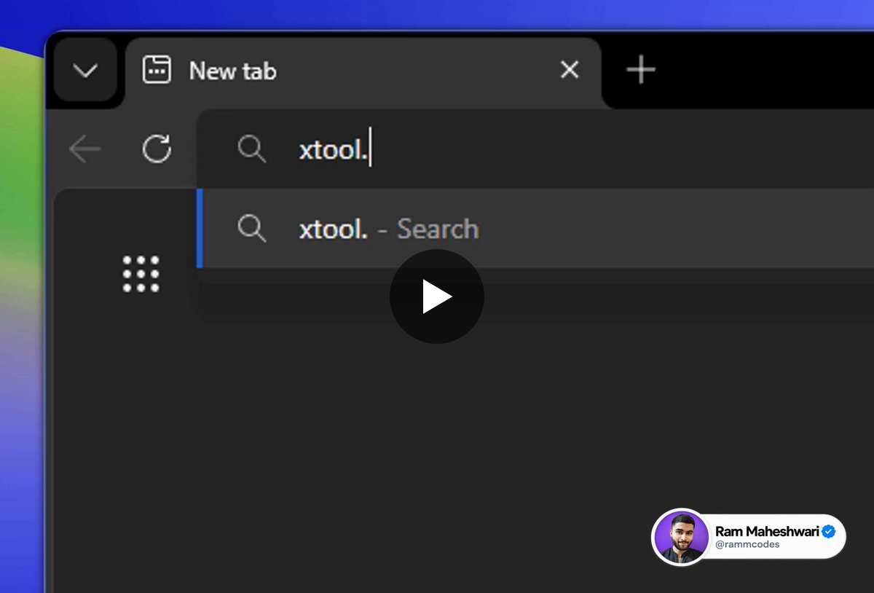Viewport: 874px width, 593px height.
Task: Open the tab search chevron dropdown
Action: (x=85, y=71)
